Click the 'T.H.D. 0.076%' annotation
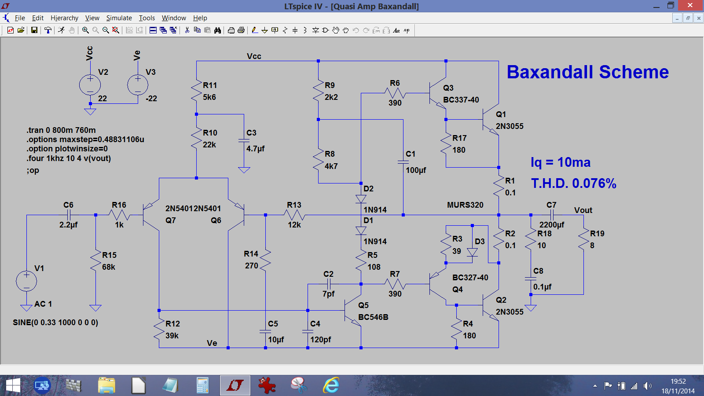Screen dimensions: 704x396 (573, 183)
